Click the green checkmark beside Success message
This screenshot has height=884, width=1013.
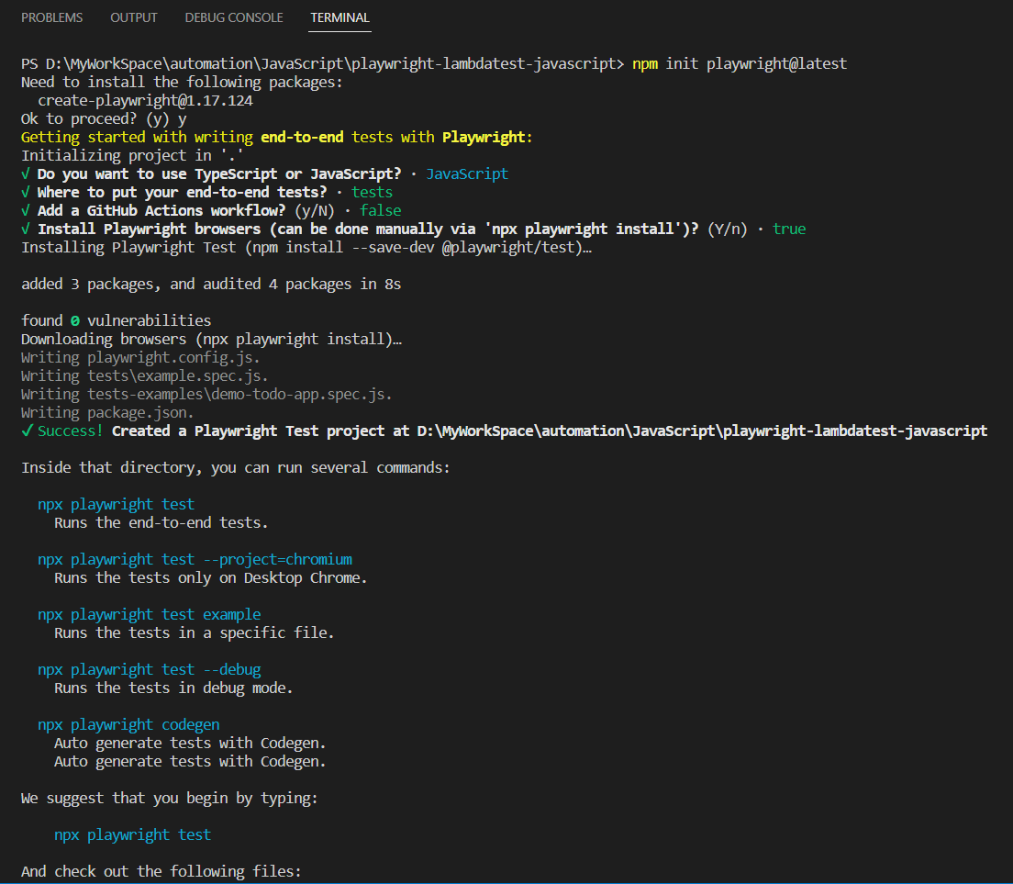click(28, 431)
